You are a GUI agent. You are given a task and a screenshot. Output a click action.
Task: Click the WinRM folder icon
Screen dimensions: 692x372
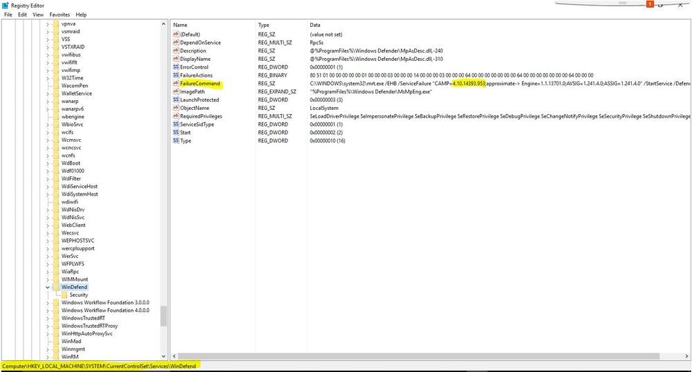point(55,357)
